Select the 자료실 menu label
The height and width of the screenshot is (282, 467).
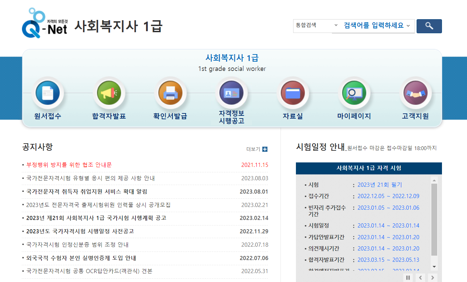click(x=293, y=116)
